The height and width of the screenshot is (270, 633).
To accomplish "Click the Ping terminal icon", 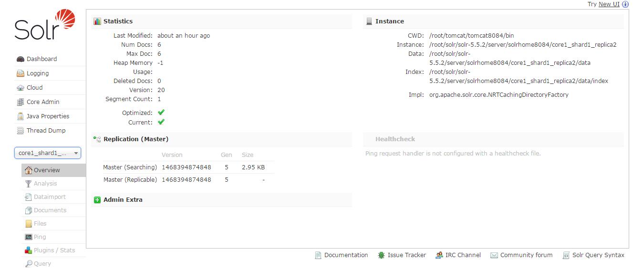I will 29,237.
